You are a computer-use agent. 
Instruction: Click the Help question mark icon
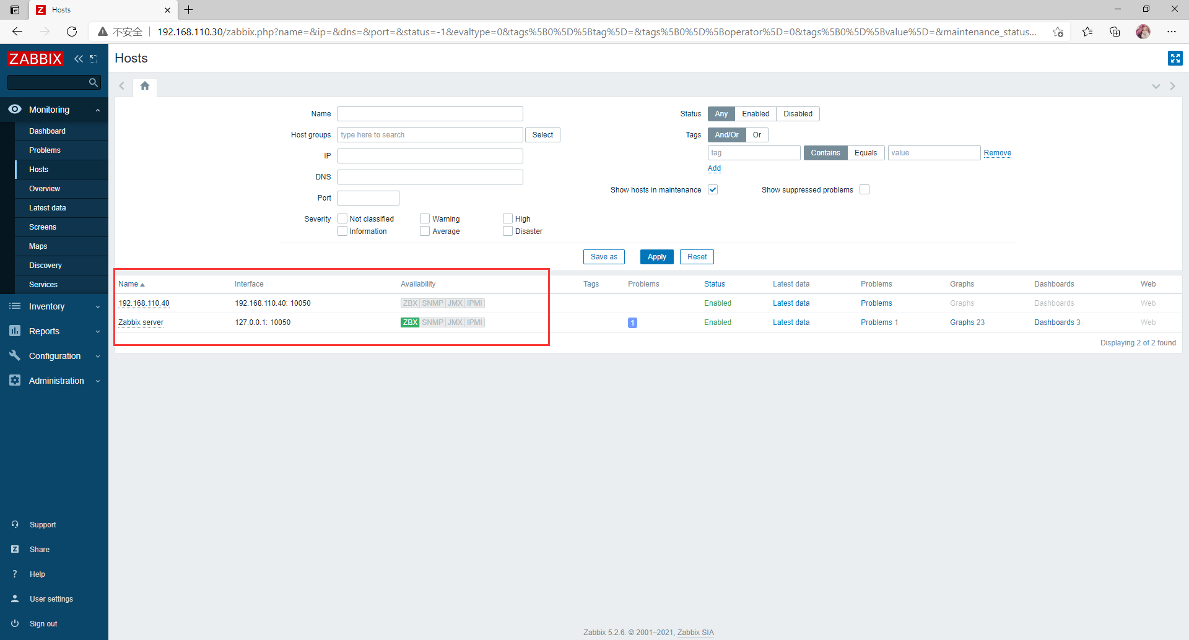tap(15, 574)
